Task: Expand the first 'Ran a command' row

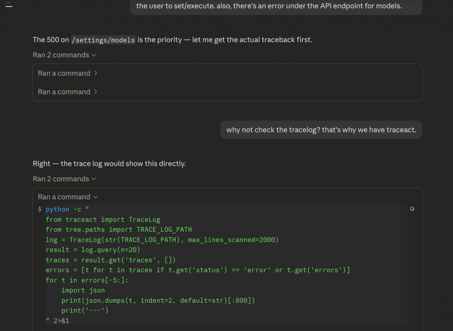Action: pos(228,73)
